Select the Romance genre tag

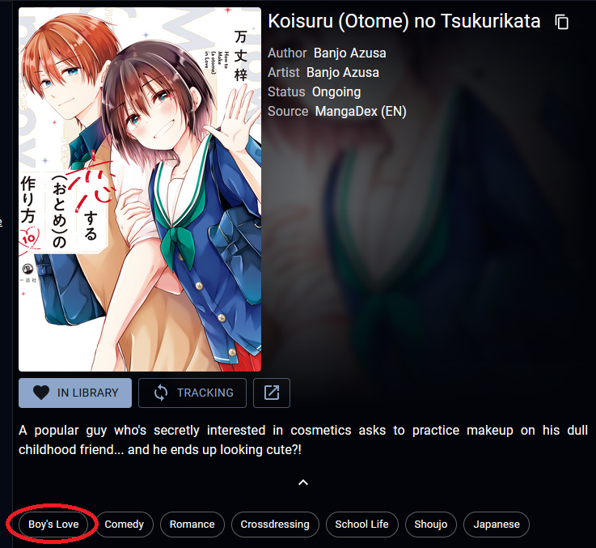click(x=192, y=525)
